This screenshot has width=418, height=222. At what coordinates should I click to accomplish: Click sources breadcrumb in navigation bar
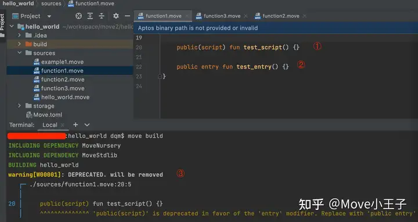(51, 3)
